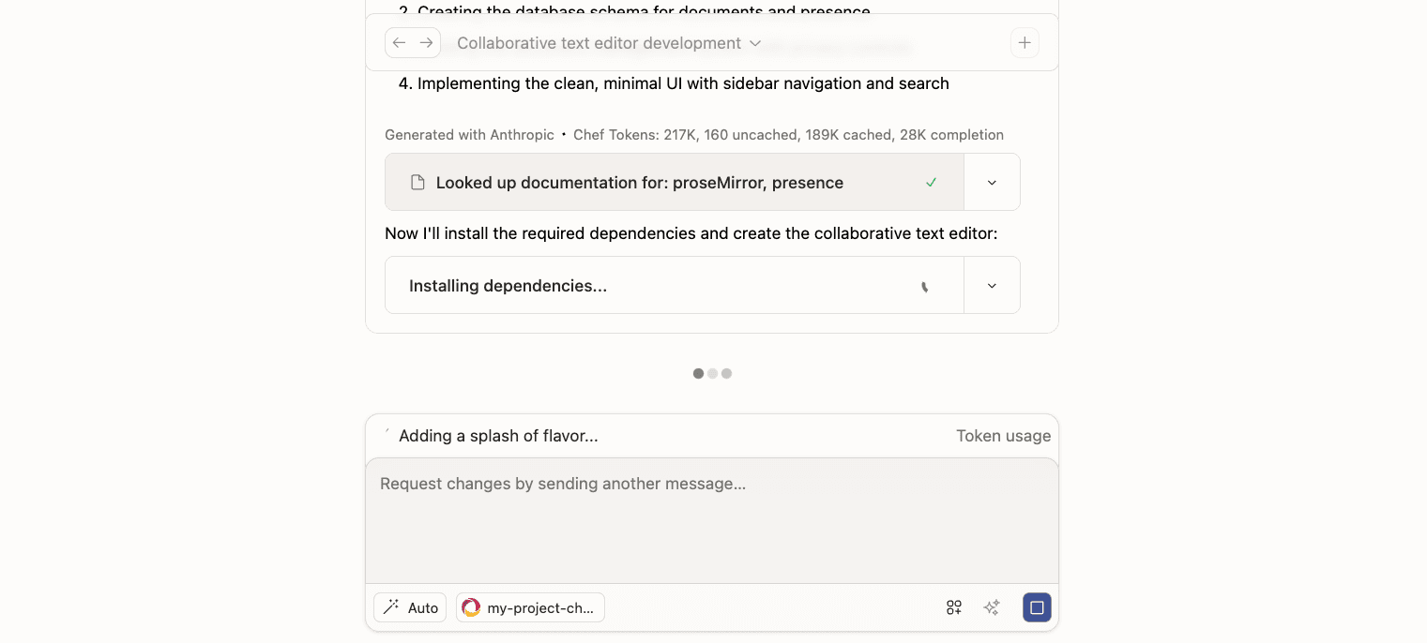
Task: Open the Token usage link
Action: tap(1003, 436)
